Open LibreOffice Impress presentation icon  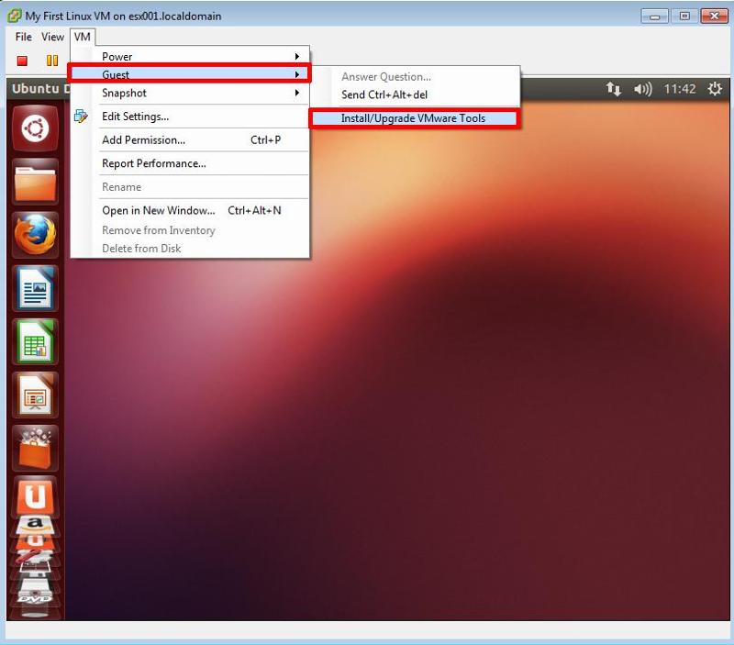tap(35, 395)
